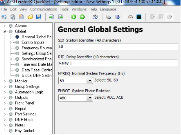
Task: Select the Automation Logic tree item
Action: pyautogui.click(x=30, y=92)
